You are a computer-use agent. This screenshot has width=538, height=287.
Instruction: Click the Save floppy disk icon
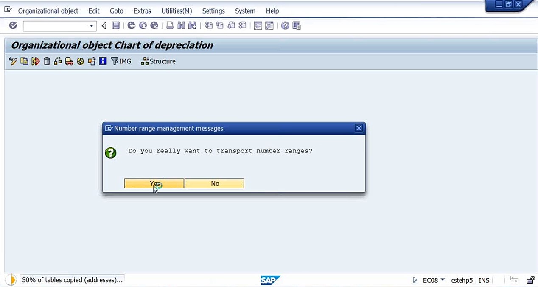[x=115, y=26]
